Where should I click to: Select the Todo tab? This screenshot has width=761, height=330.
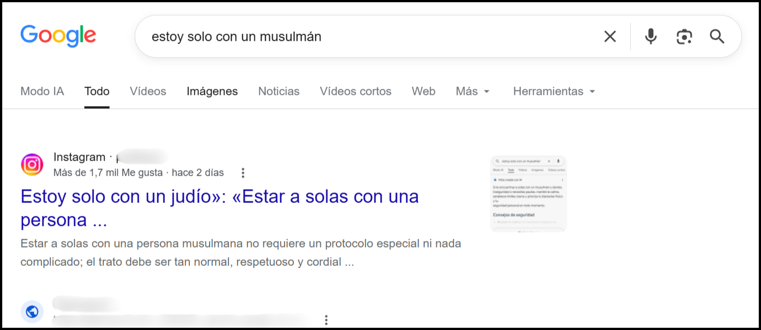[97, 91]
